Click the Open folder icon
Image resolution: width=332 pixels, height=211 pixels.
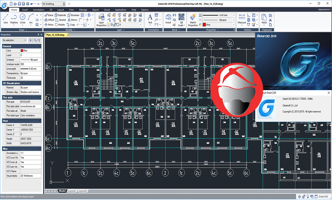[x=15, y=4]
